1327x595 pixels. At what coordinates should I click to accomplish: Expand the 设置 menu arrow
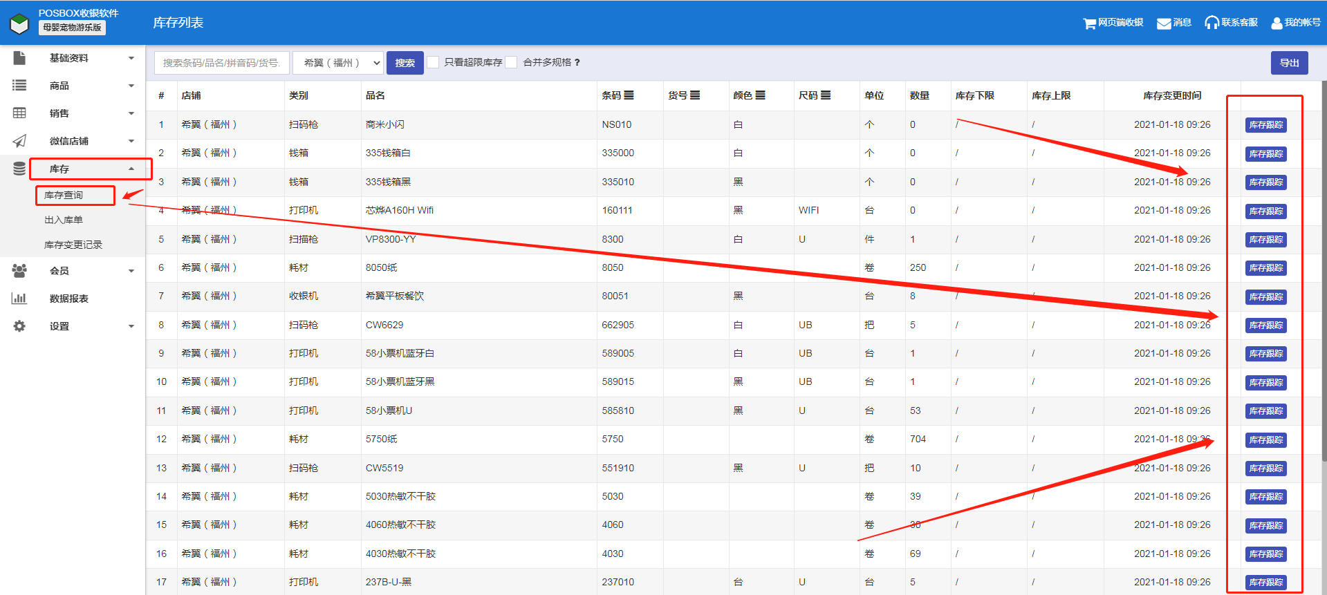pyautogui.click(x=131, y=326)
